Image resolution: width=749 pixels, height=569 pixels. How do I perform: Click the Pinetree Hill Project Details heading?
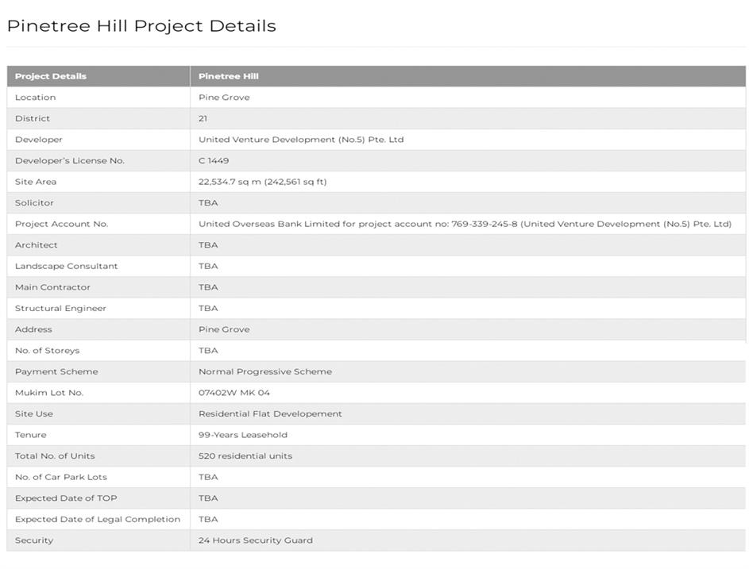(x=141, y=25)
